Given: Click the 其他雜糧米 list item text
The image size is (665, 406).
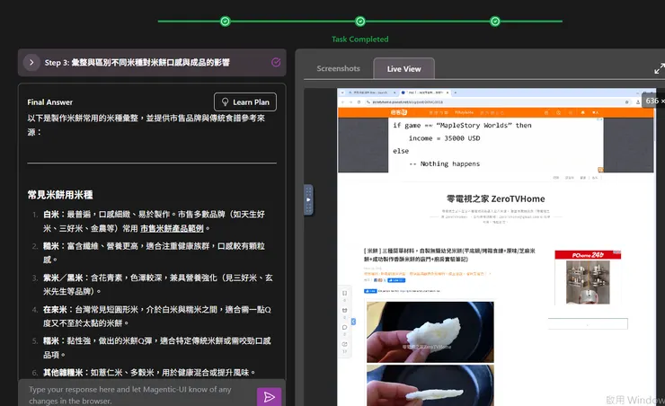Looking at the screenshot, I should point(149,373).
